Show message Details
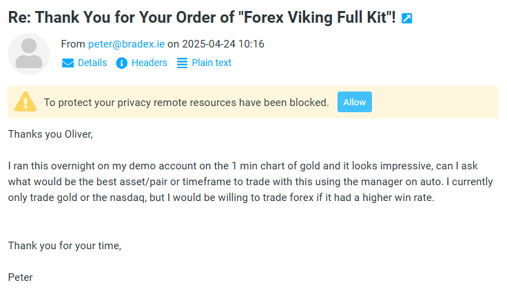Screen dimensions: 507x296 tap(92, 63)
